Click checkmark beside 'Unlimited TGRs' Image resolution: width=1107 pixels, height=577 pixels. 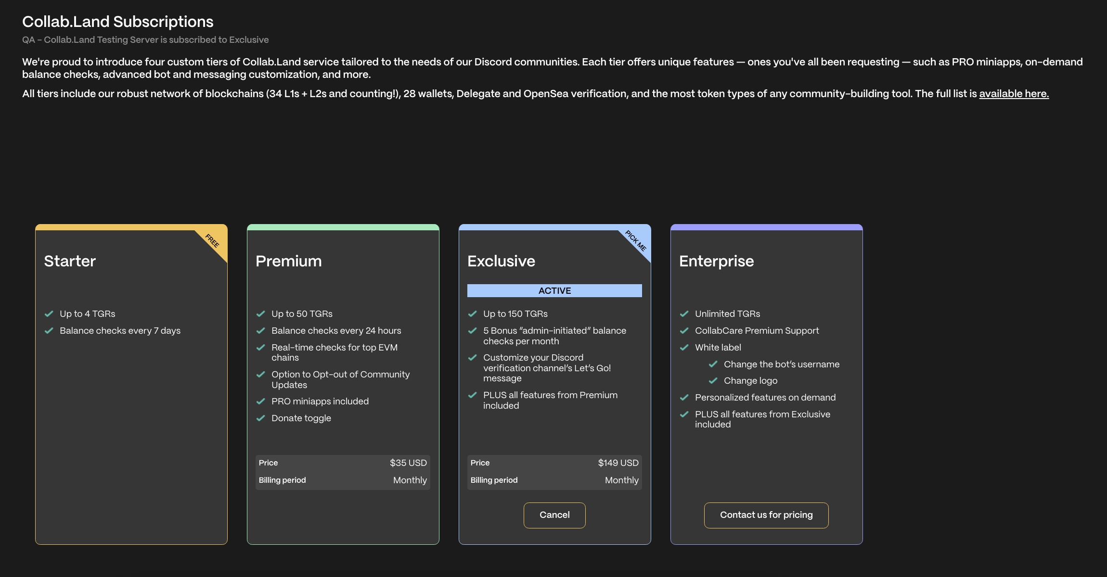(x=684, y=314)
